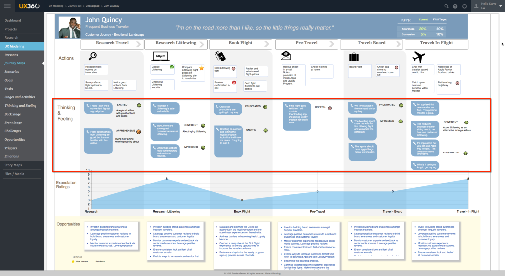Select the suitcase icon under Travel: Board

coord(354,57)
